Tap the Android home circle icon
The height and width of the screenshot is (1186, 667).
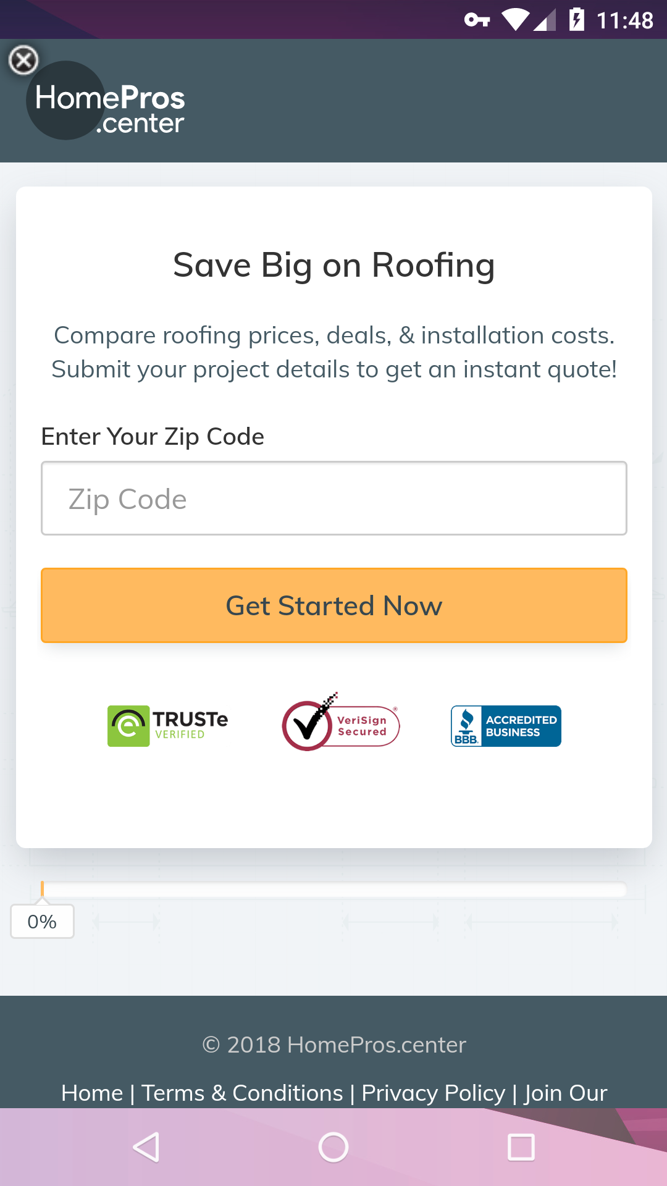(333, 1147)
